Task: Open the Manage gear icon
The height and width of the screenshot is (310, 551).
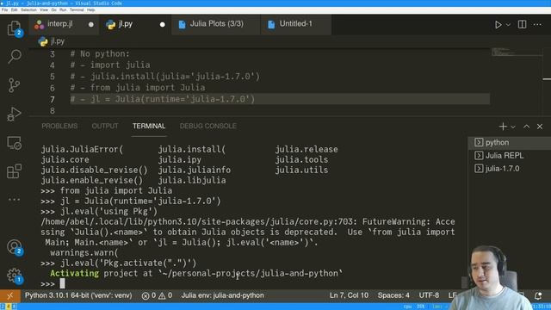Action: tap(14, 276)
